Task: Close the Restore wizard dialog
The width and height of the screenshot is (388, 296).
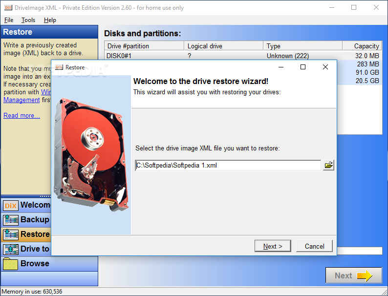Action: (x=325, y=67)
